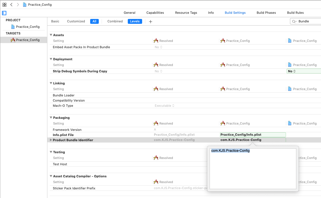Collapse the Packaging section
This screenshot has width=321, height=198.
click(x=51, y=118)
